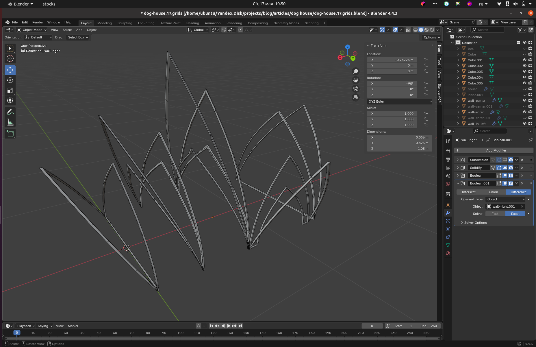The height and width of the screenshot is (347, 536).
Task: Open the Physics properties tab
Action: [x=448, y=229]
